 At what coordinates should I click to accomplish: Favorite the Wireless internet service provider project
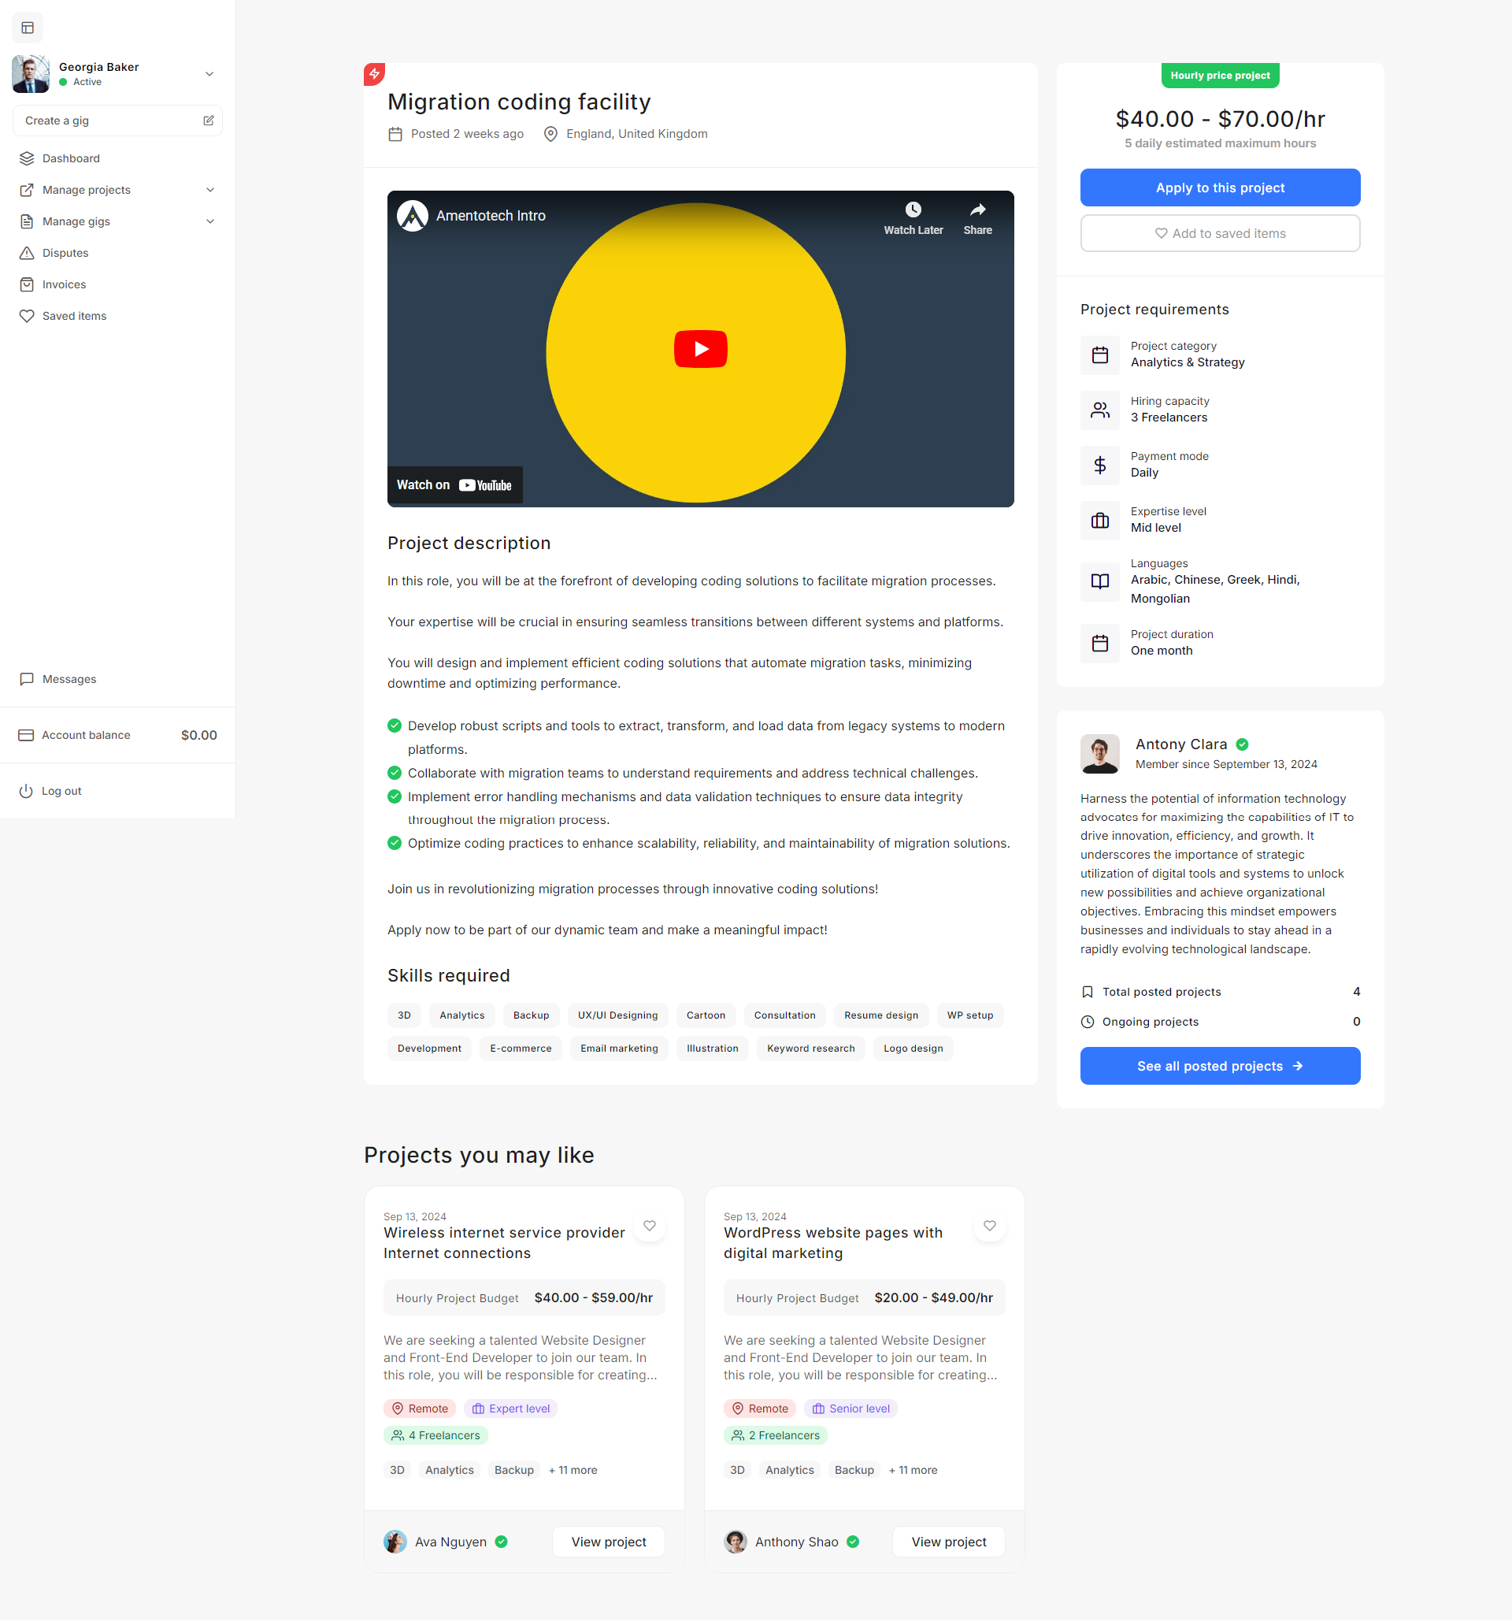click(649, 1226)
